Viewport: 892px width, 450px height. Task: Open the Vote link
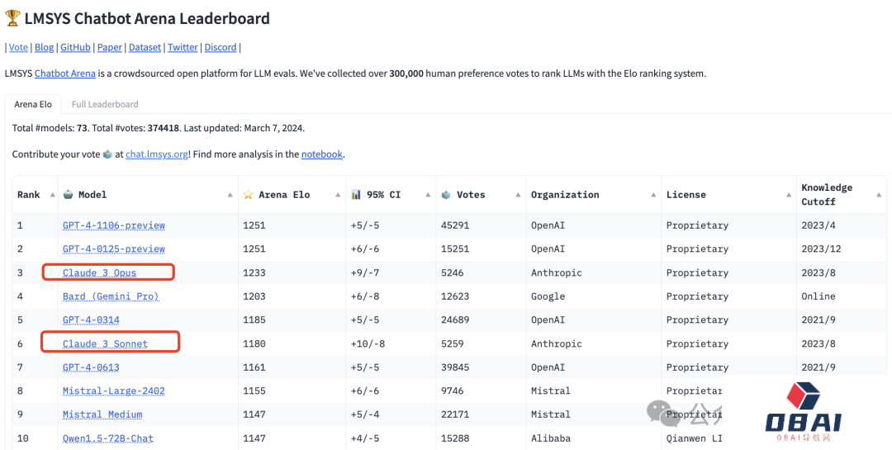point(18,48)
